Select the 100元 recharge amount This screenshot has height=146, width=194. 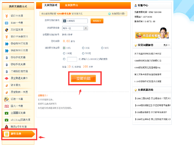(x=64, y=53)
